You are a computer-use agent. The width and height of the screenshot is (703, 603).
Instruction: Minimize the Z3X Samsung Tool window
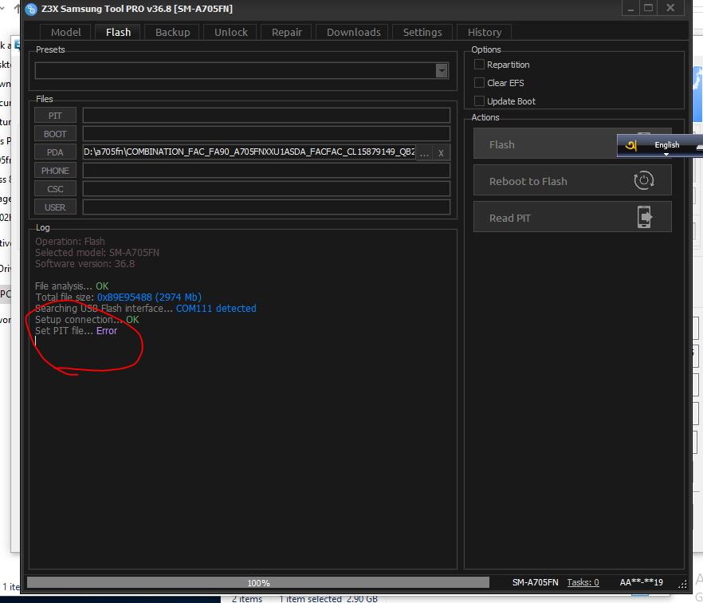tap(630, 9)
